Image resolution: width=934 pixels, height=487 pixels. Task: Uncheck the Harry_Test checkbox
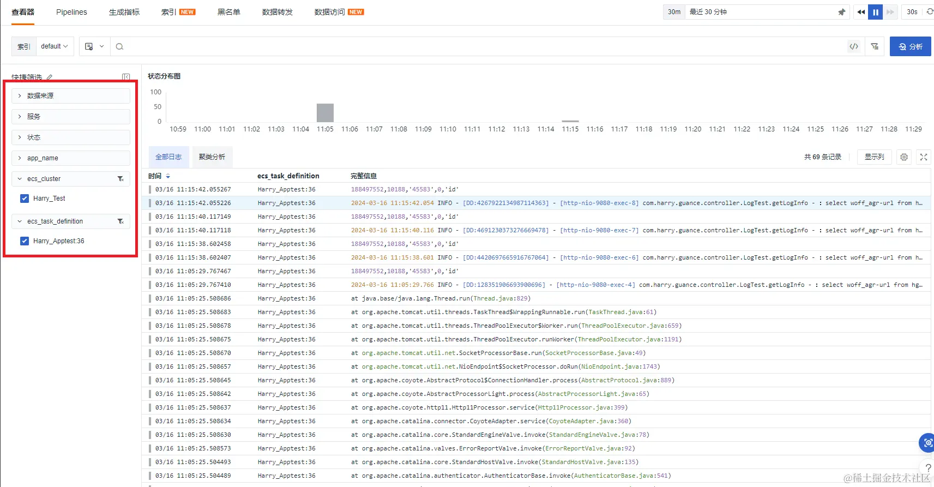(x=25, y=199)
